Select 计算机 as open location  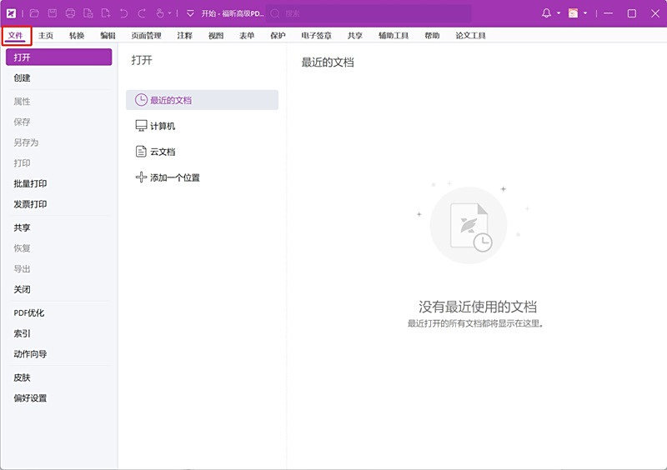(x=163, y=126)
